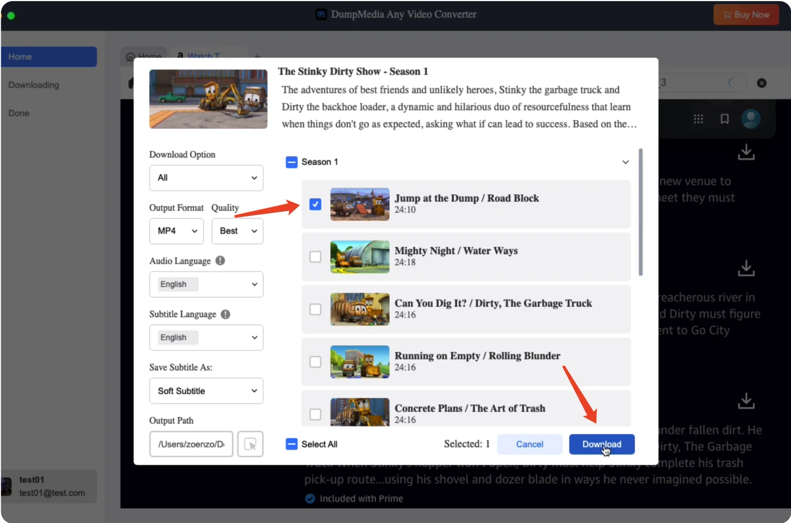
Task: Click the Mighty Night episode thumbnail
Action: point(360,256)
